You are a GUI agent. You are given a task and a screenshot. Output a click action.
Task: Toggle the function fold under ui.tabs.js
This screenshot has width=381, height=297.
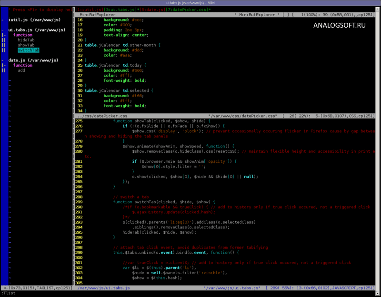6,34
